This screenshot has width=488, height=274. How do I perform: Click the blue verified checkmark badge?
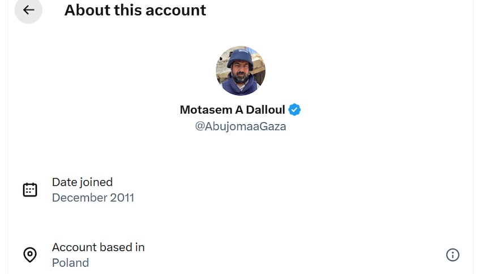pos(294,110)
